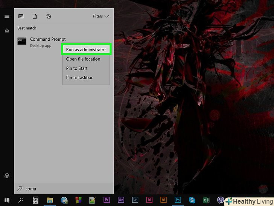Viewport: 274px width, 206px height.
Task: Expand the Filters dropdown
Action: tap(101, 16)
